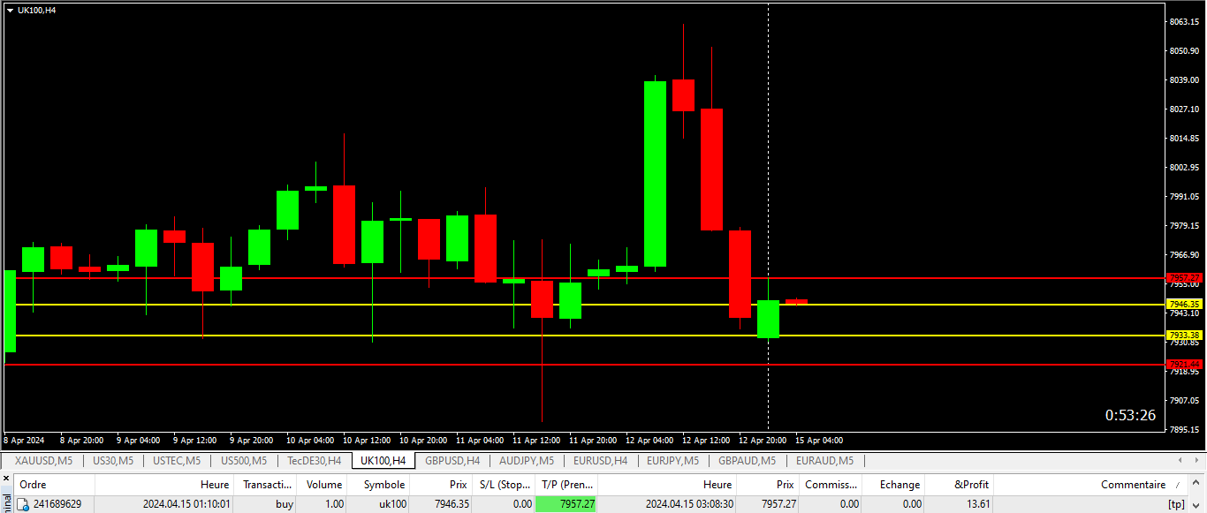Click the yellow 7946.35 price level label

click(1184, 305)
